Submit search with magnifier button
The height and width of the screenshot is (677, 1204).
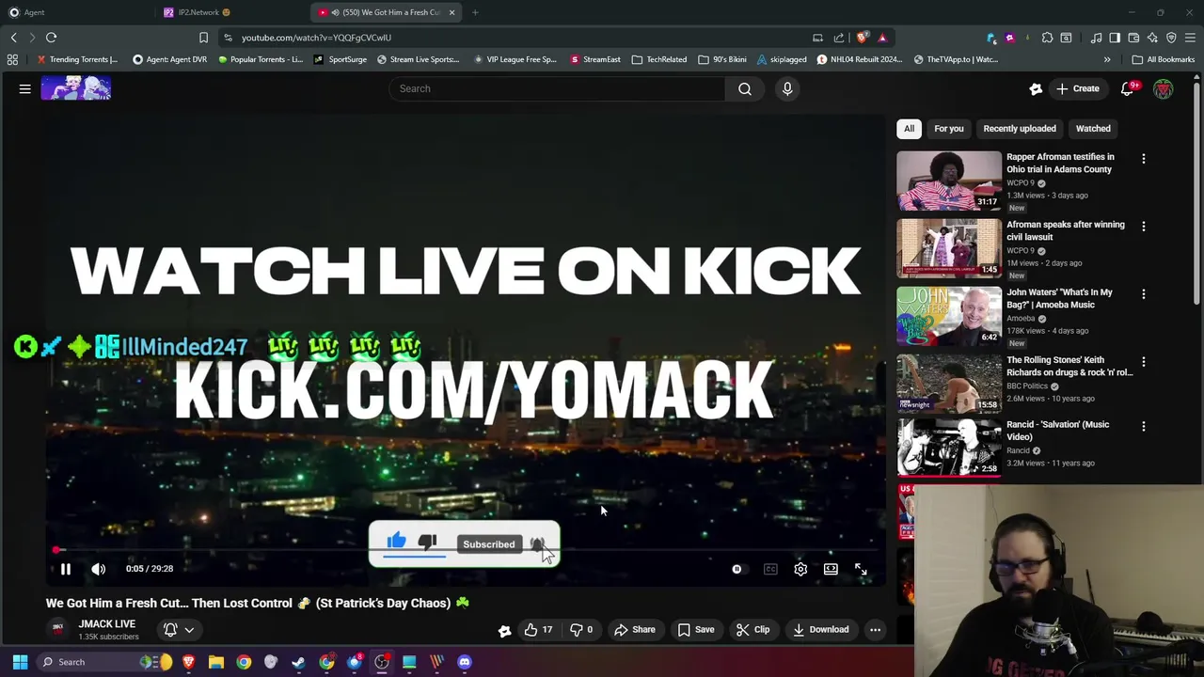[x=745, y=88]
